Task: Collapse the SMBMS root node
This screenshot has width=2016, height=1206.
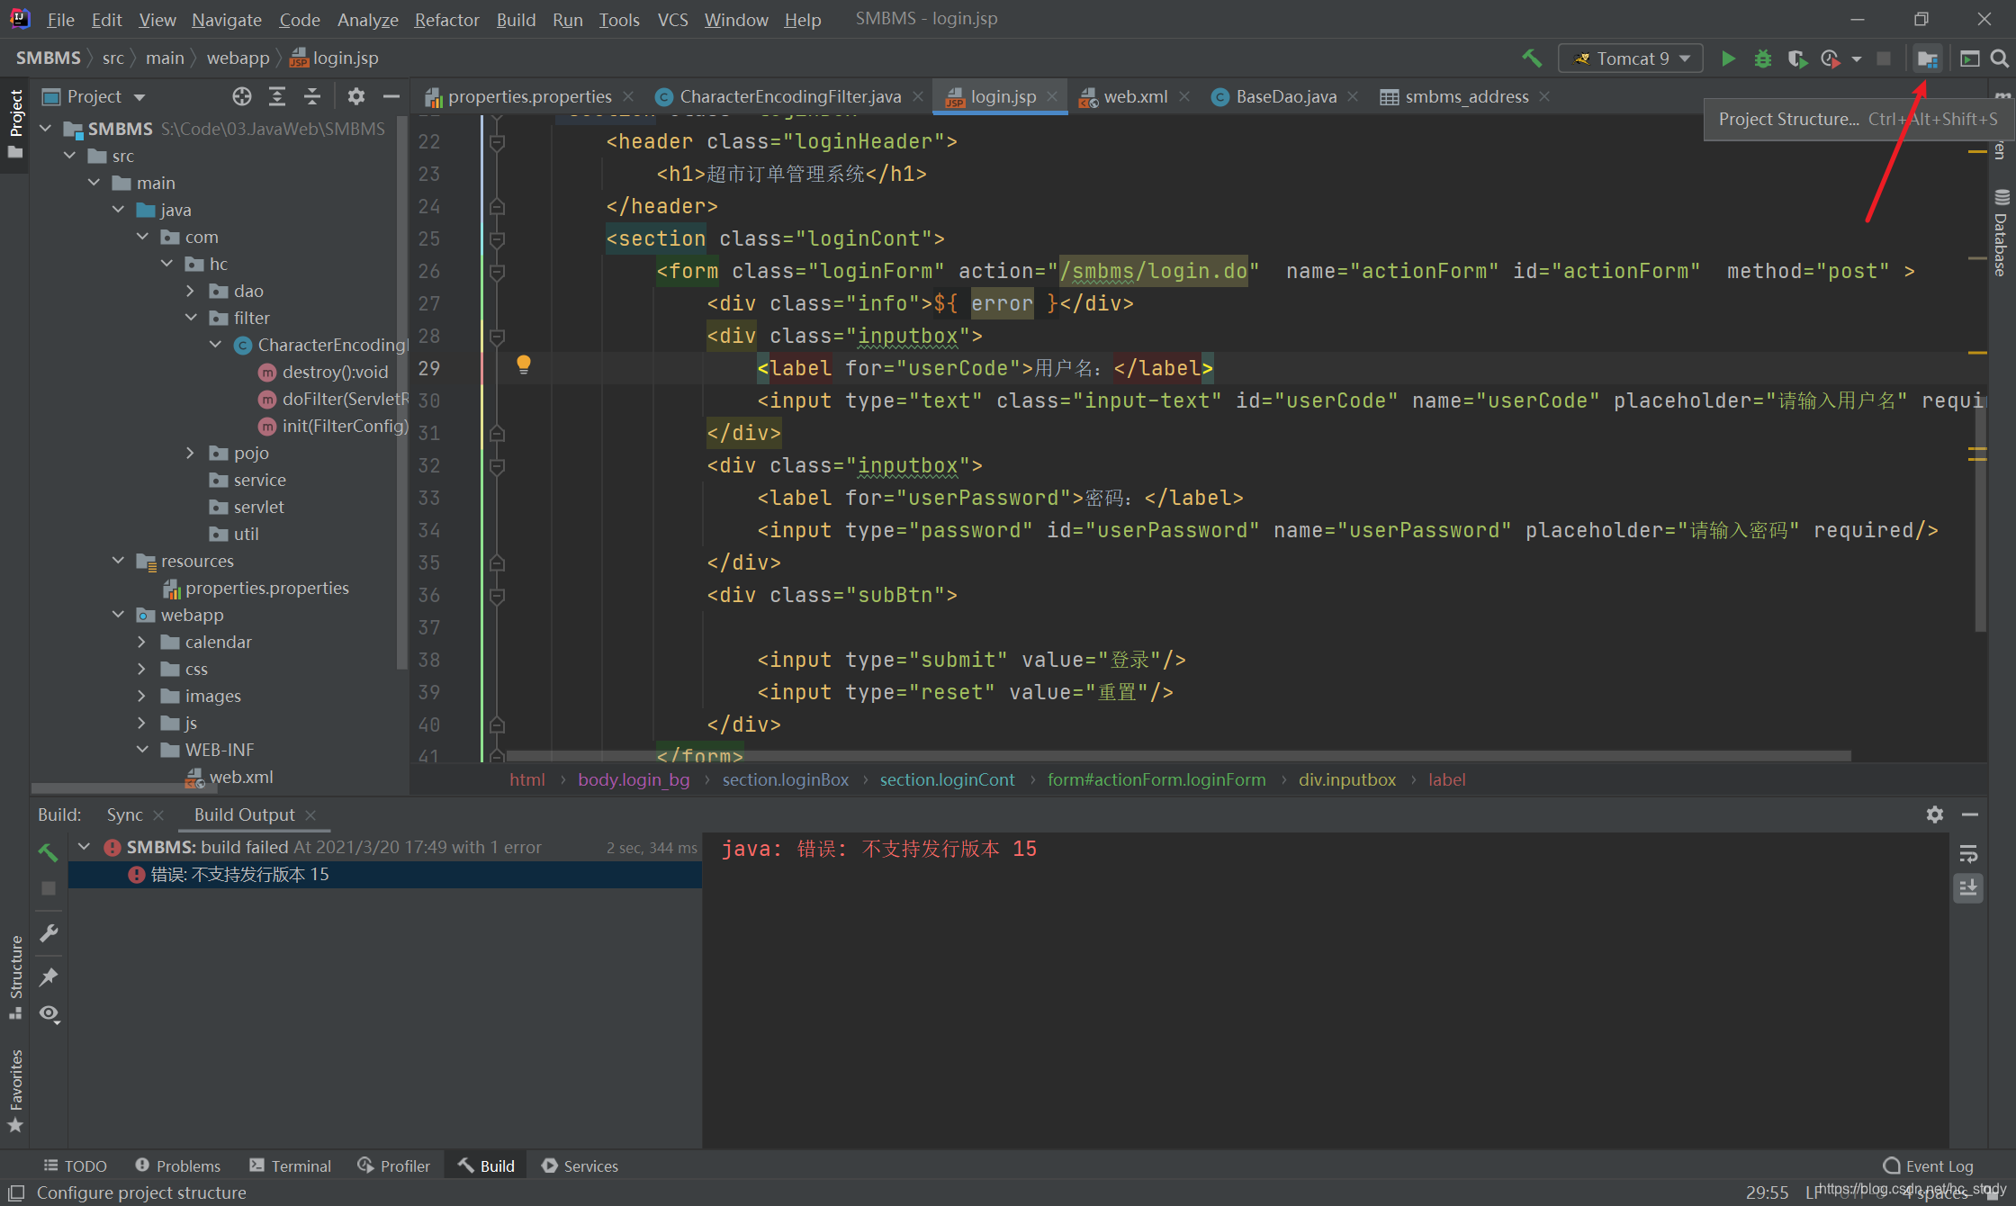Action: [46, 129]
